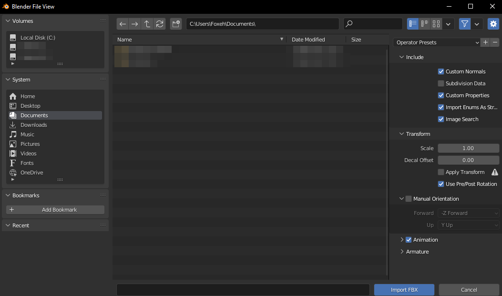Collapse the System panel
502x296 pixels.
pos(8,80)
